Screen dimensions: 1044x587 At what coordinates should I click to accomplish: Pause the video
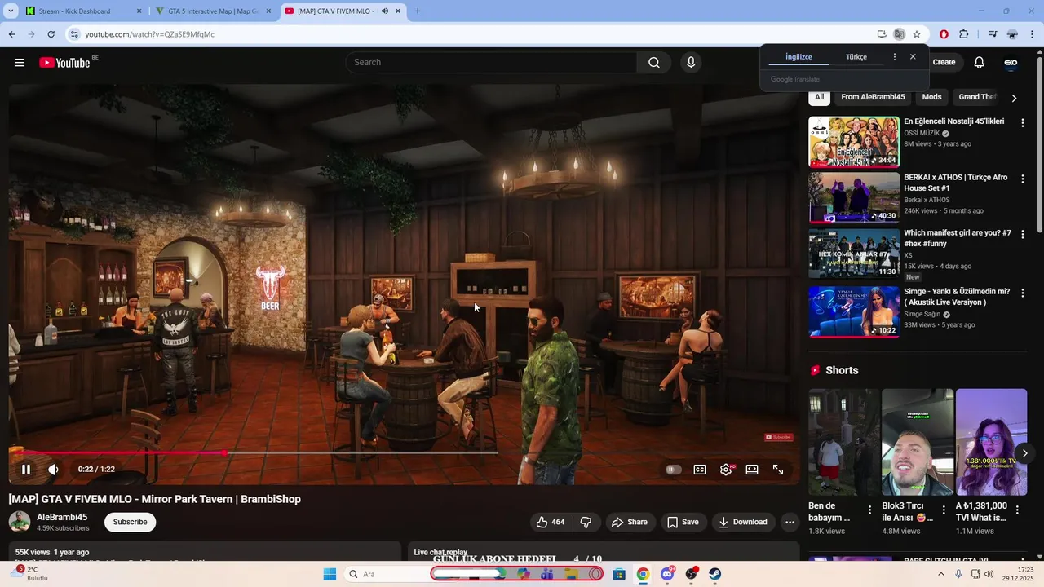[26, 470]
